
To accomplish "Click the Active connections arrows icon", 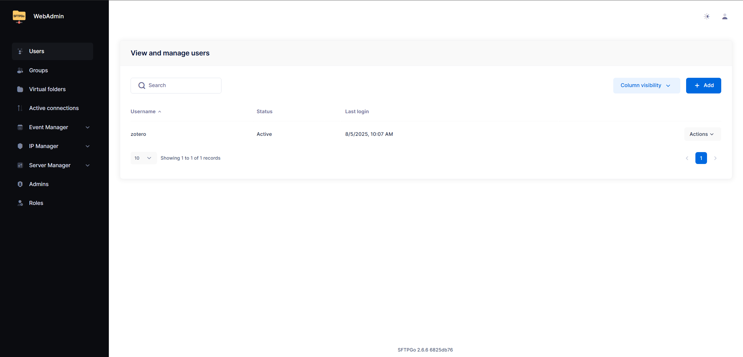I will click(x=20, y=108).
